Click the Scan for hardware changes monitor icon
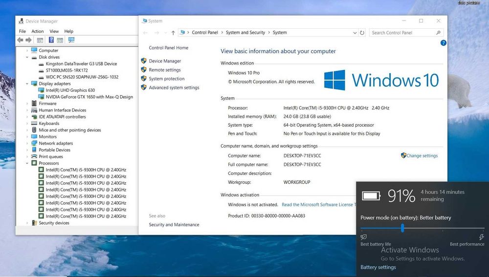Screen dimensions: 489x277 click(x=71, y=40)
